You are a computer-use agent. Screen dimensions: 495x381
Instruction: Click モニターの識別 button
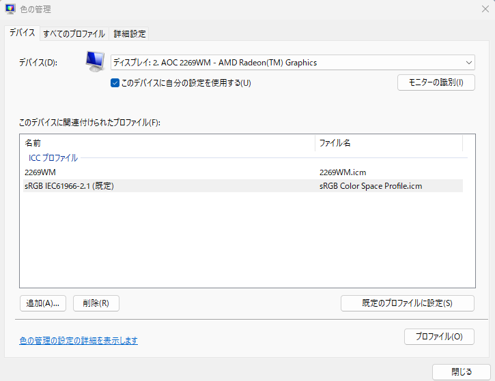(436, 82)
